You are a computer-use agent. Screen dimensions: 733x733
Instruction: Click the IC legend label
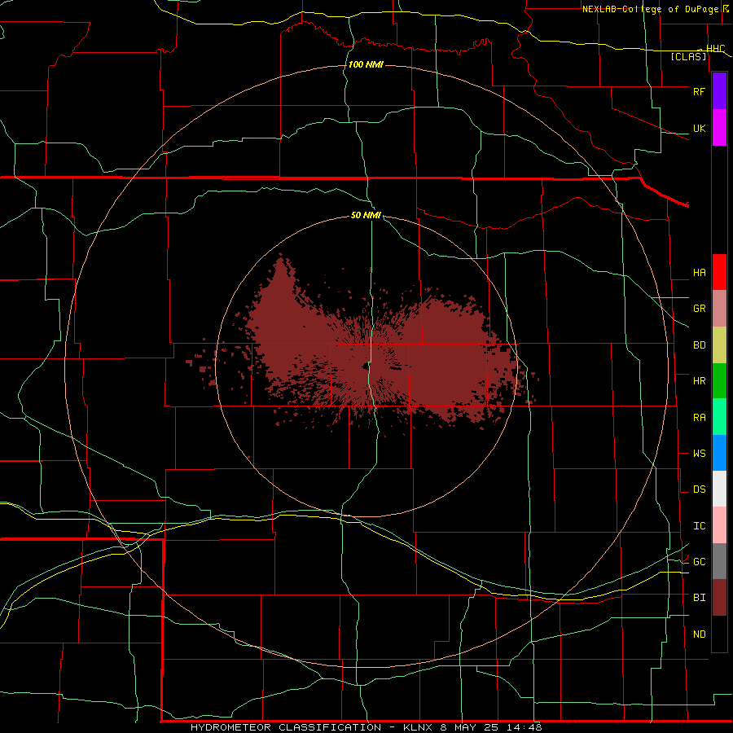tap(699, 525)
